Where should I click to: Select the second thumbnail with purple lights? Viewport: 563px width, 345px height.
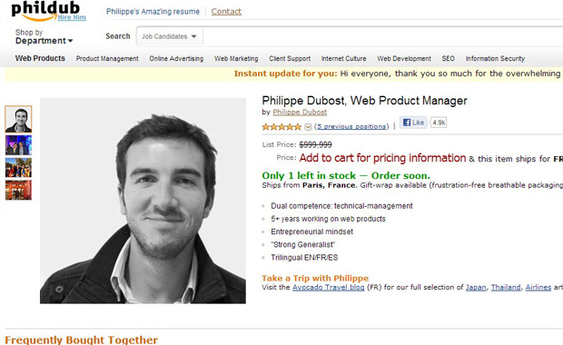(18, 145)
